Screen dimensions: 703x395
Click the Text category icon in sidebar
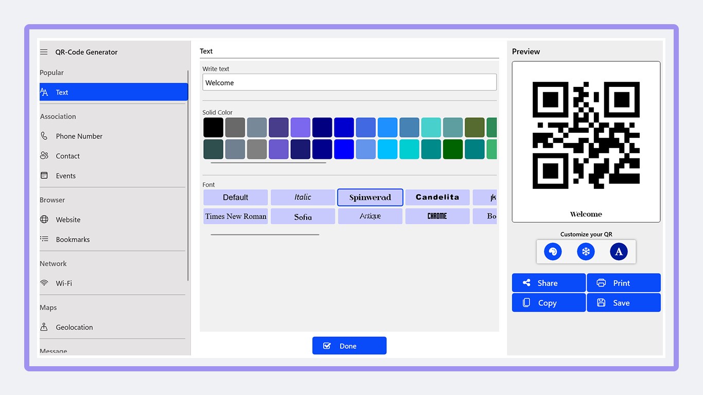tap(44, 92)
